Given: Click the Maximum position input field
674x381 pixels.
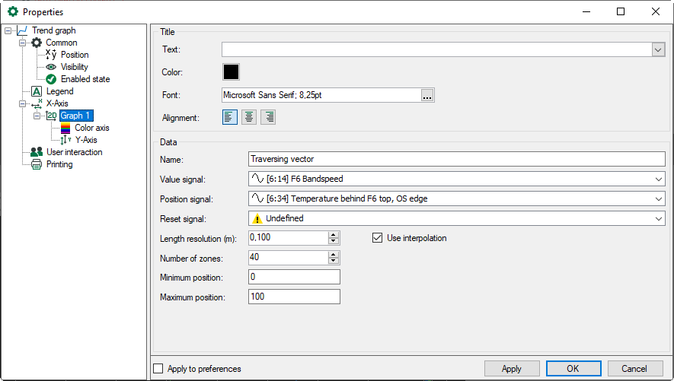Looking at the screenshot, I should pyautogui.click(x=294, y=297).
